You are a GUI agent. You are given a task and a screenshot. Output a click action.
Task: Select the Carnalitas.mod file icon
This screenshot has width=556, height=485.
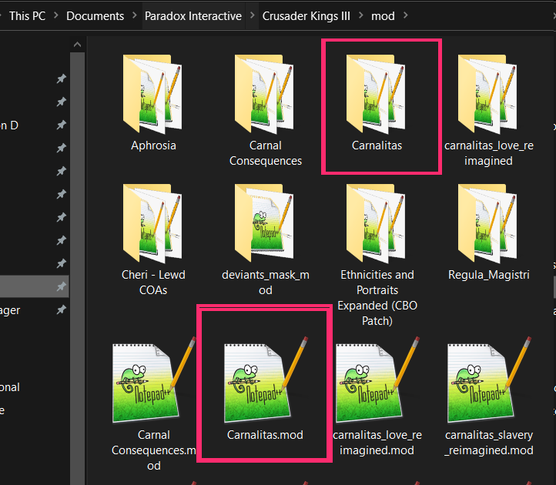pos(265,380)
